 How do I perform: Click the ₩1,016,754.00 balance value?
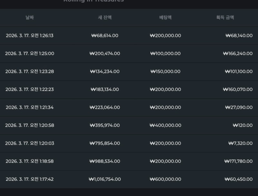(x=105, y=179)
